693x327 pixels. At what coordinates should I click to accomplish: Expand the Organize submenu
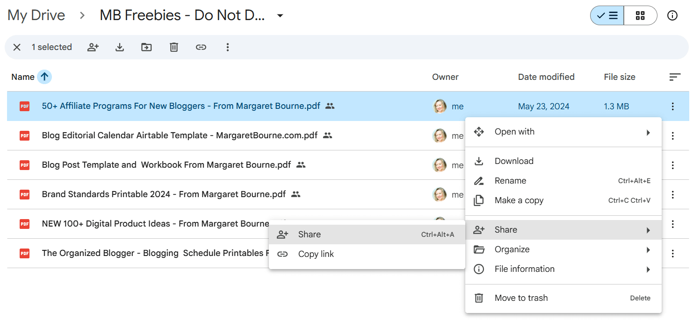[x=512, y=249]
